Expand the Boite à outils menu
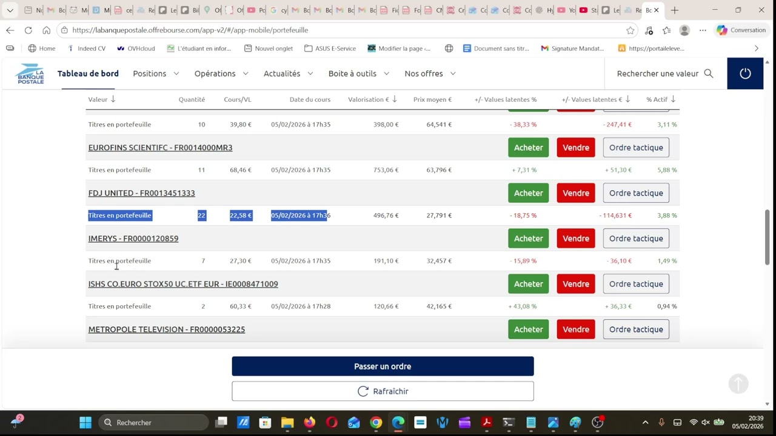 coord(359,73)
